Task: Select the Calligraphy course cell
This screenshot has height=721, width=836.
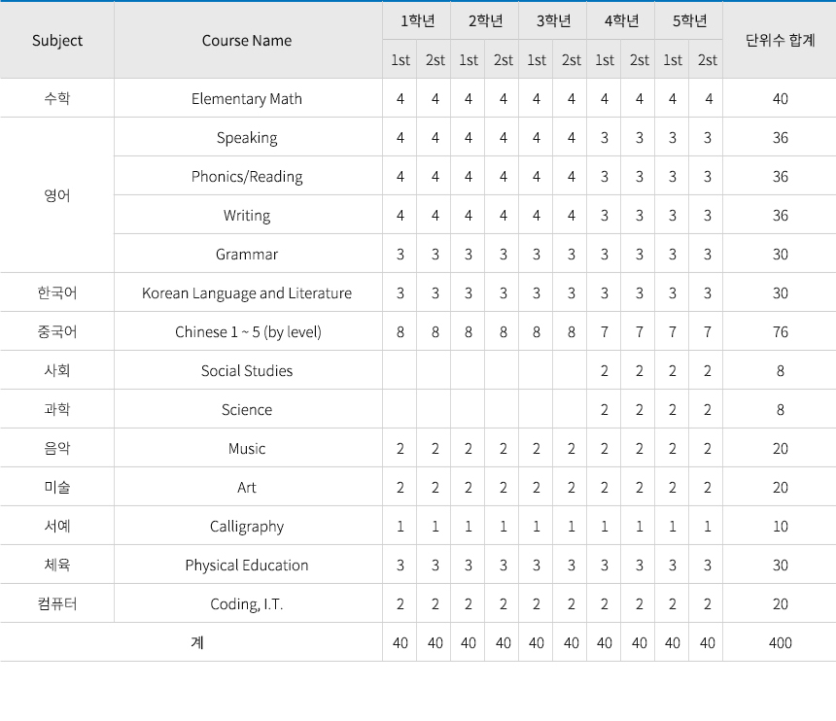Action: tap(247, 526)
